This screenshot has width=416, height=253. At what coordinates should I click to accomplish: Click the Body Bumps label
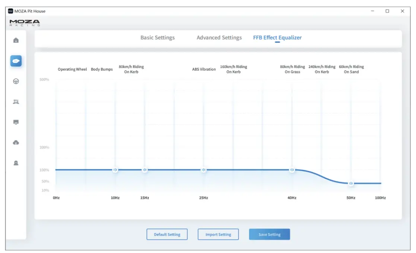pyautogui.click(x=102, y=69)
